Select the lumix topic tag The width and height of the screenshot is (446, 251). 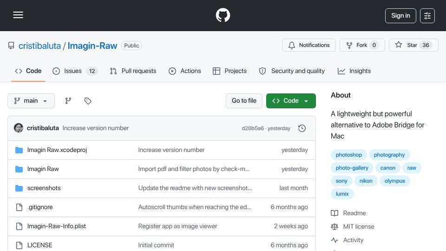pyautogui.click(x=342, y=194)
